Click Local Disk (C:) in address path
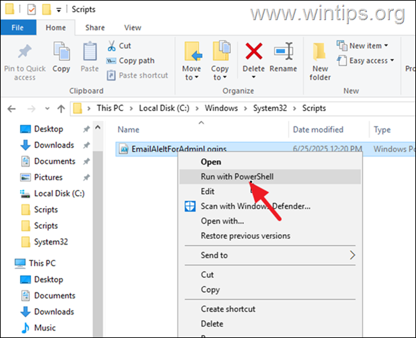 click(164, 108)
